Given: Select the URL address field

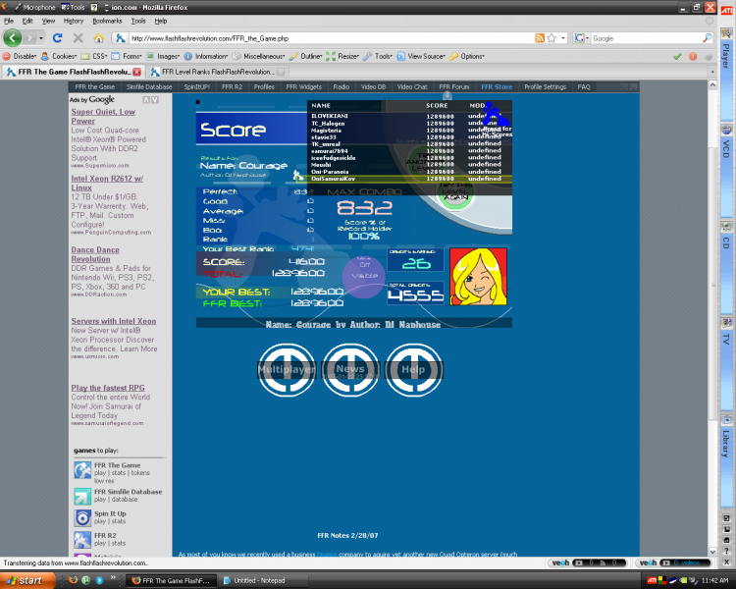Looking at the screenshot, I should pyautogui.click(x=331, y=38).
